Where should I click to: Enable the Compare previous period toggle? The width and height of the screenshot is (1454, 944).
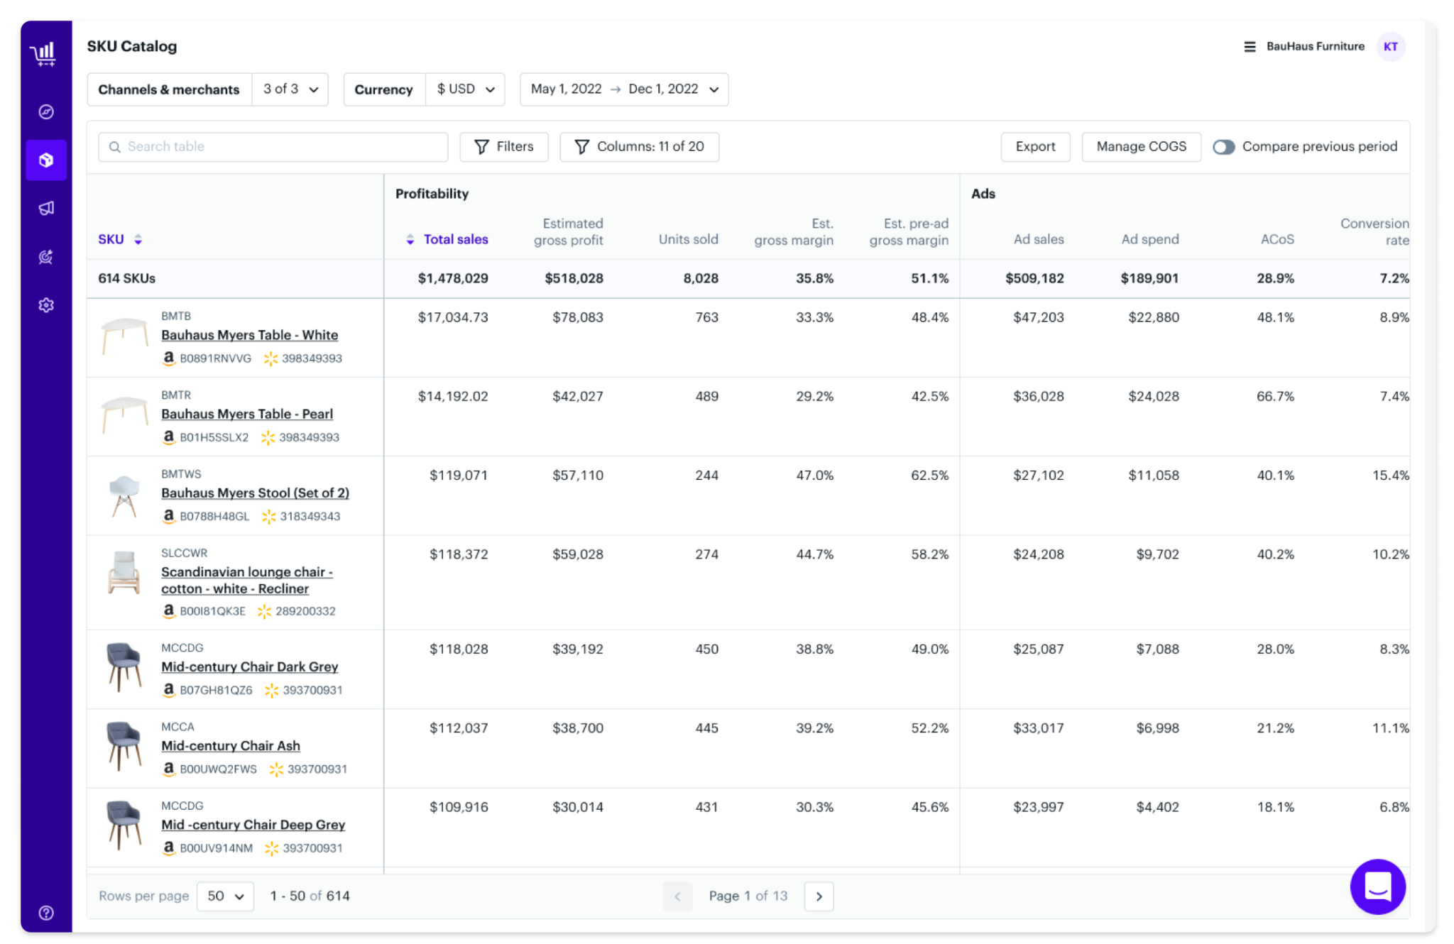click(x=1224, y=147)
